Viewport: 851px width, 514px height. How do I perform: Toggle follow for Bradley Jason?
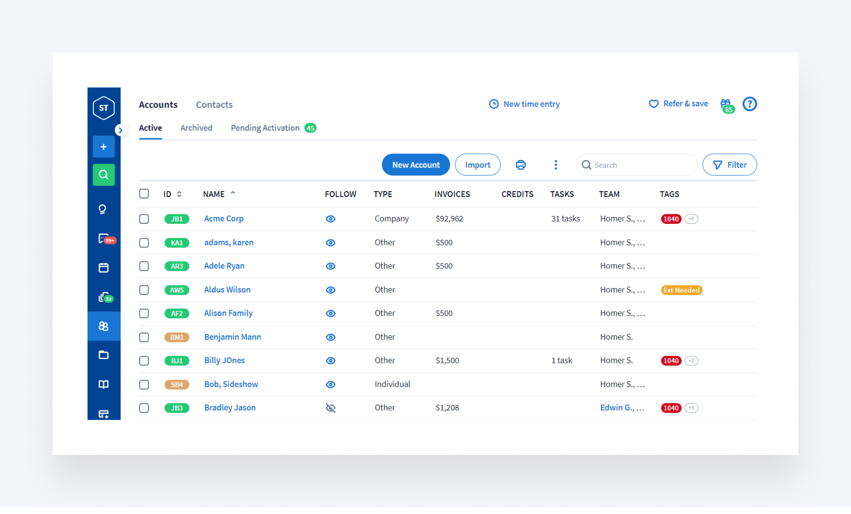330,408
